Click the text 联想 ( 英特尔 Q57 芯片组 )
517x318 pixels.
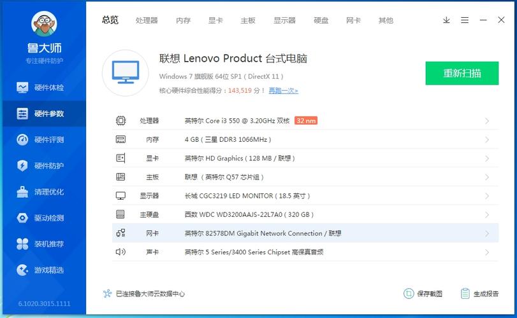(224, 177)
